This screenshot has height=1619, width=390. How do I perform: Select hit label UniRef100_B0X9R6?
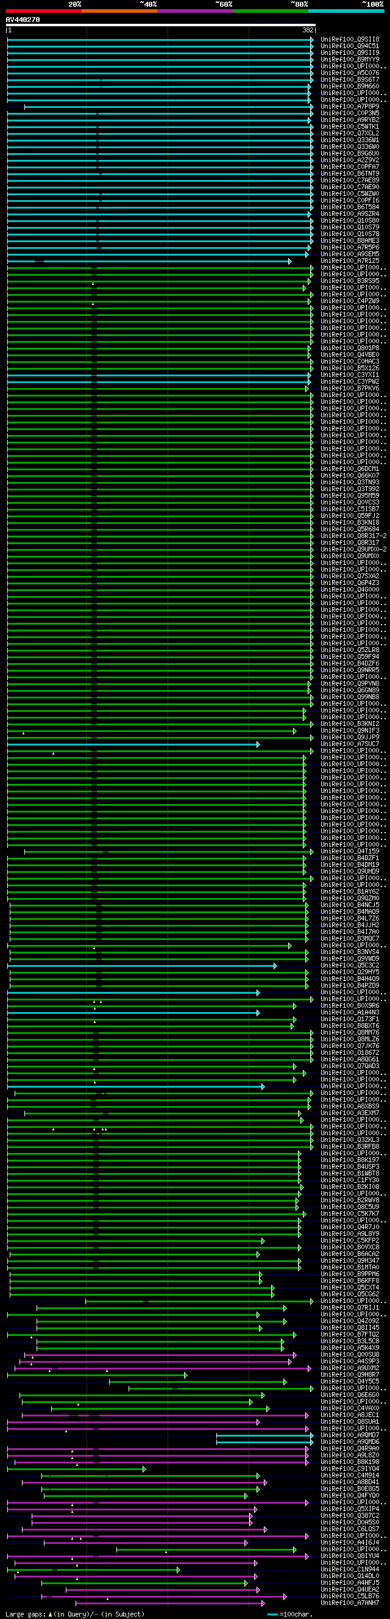tap(350, 1005)
